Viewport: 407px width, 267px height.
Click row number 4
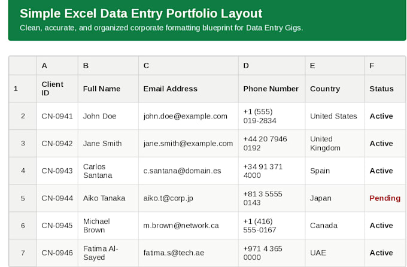click(23, 171)
